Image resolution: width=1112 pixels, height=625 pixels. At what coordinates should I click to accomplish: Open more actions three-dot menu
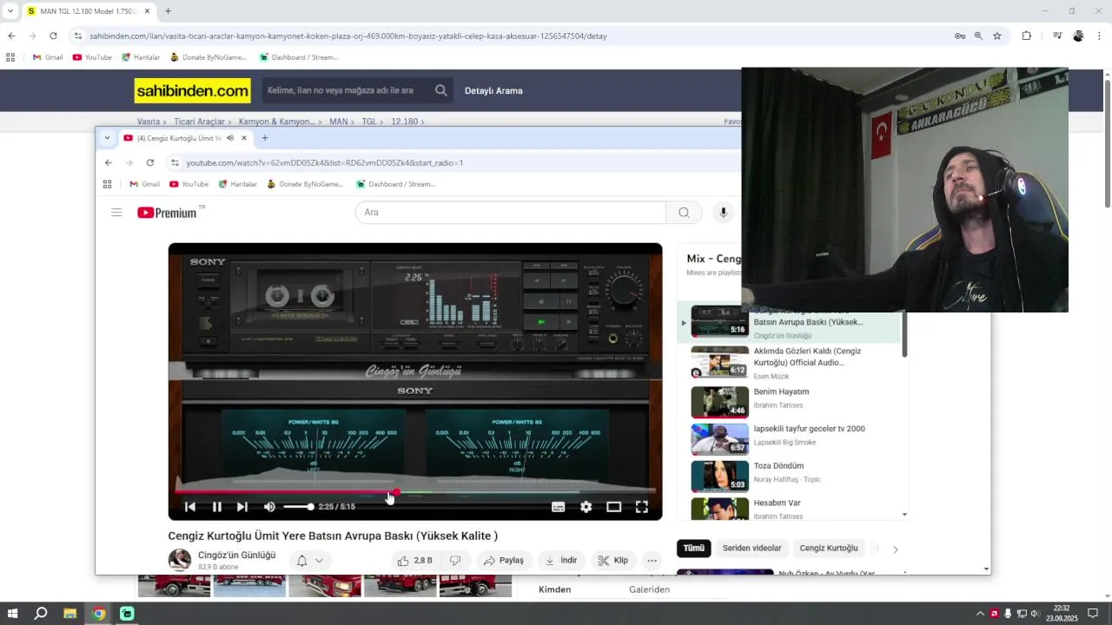coord(652,561)
